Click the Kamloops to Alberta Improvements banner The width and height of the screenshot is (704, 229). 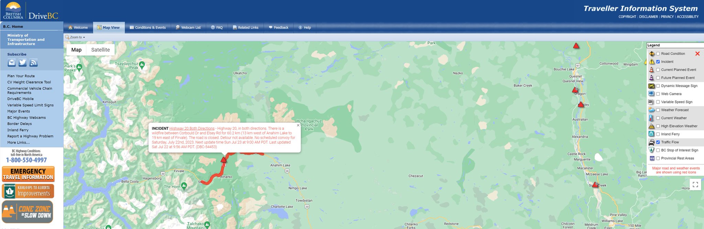click(28, 191)
